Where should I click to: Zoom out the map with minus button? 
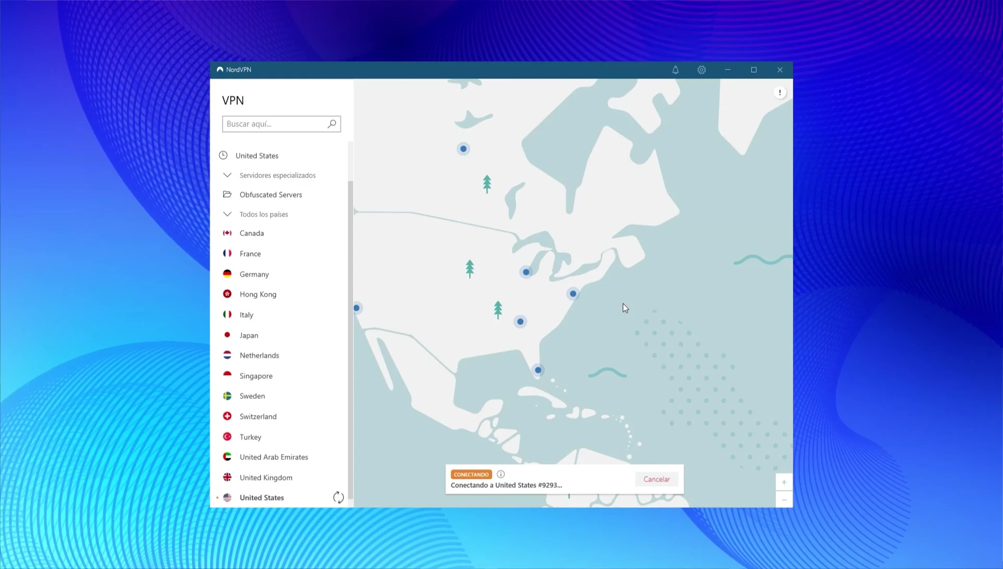point(784,500)
